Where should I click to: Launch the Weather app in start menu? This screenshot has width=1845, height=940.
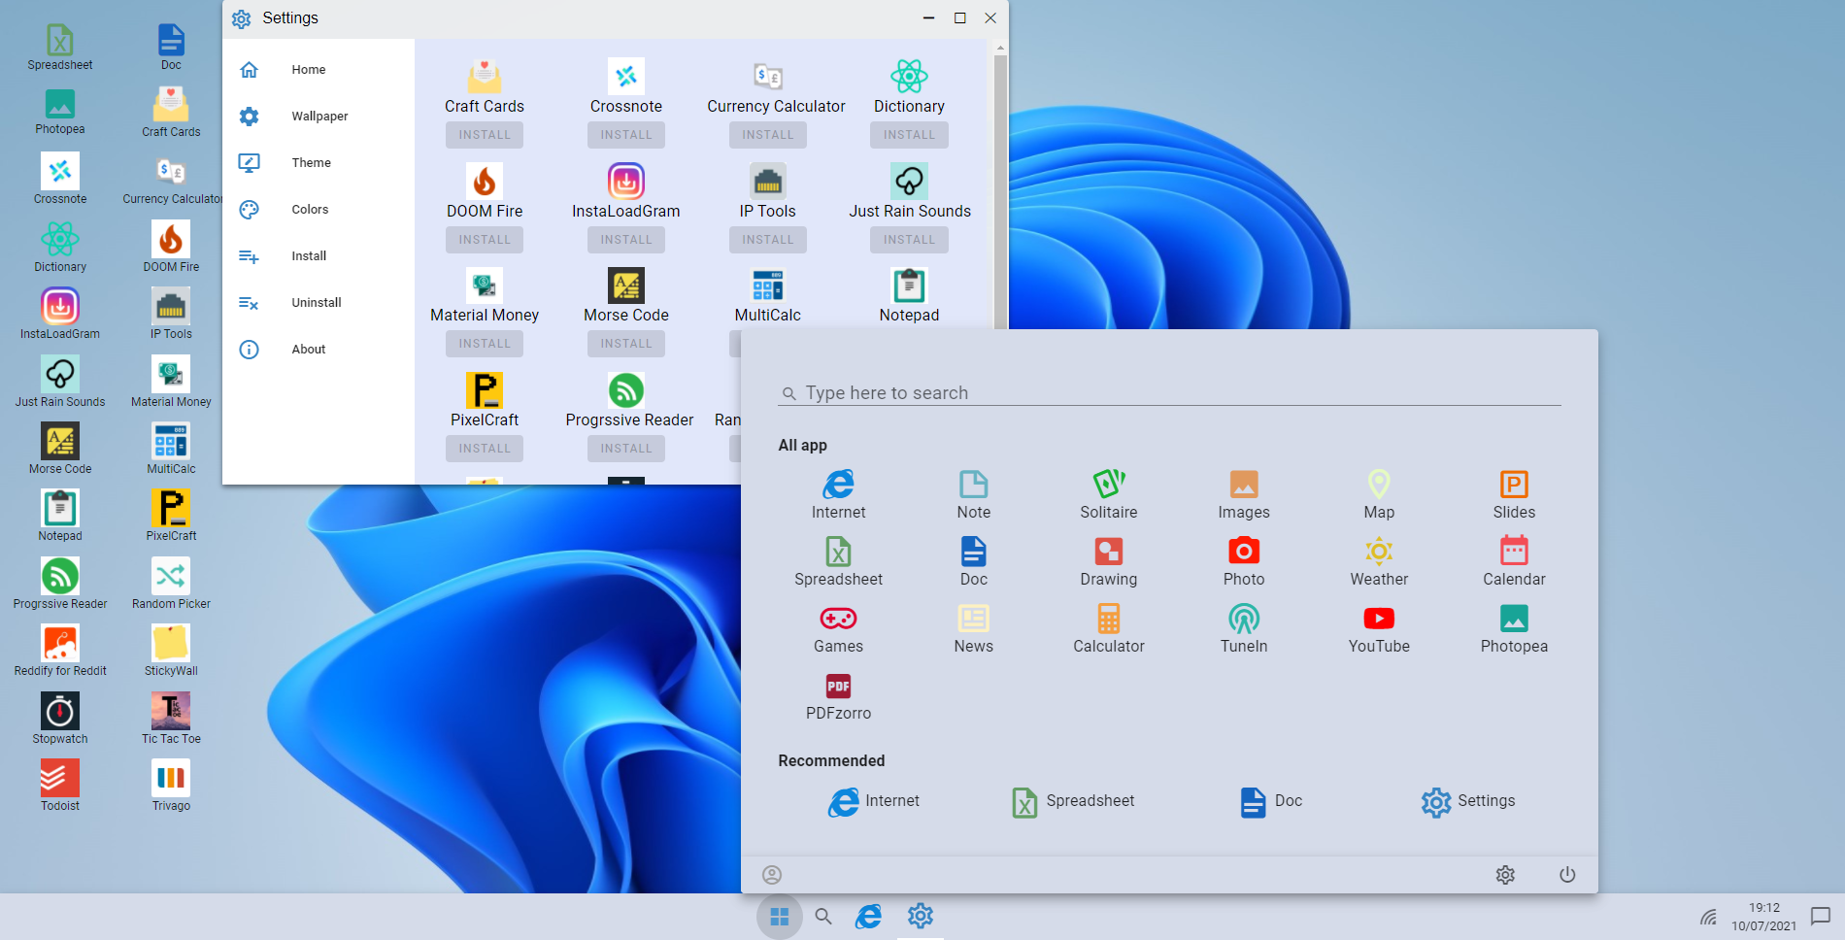[1378, 561]
